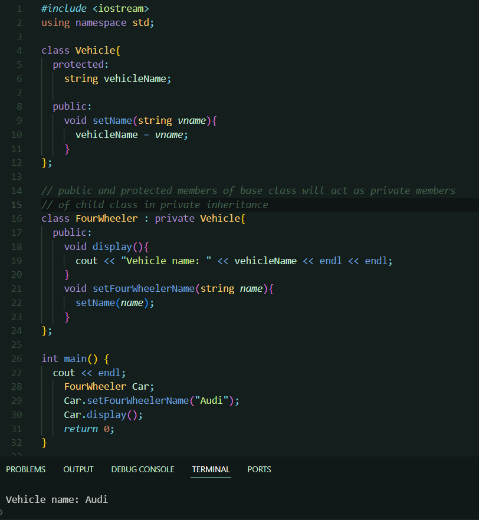Select the DEBUG CONSOLE tab
This screenshot has width=479, height=520.
pyautogui.click(x=143, y=469)
